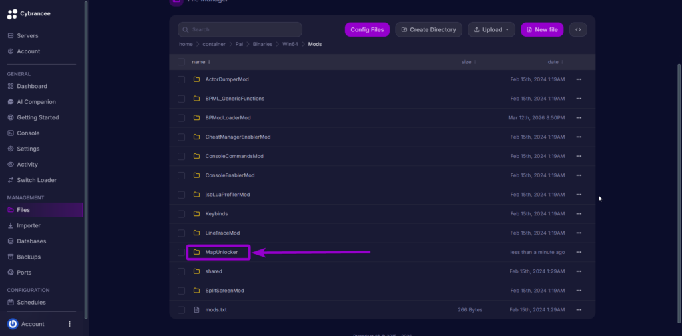The width and height of the screenshot is (682, 336).
Task: Sort by the name column header
Action: 200,62
